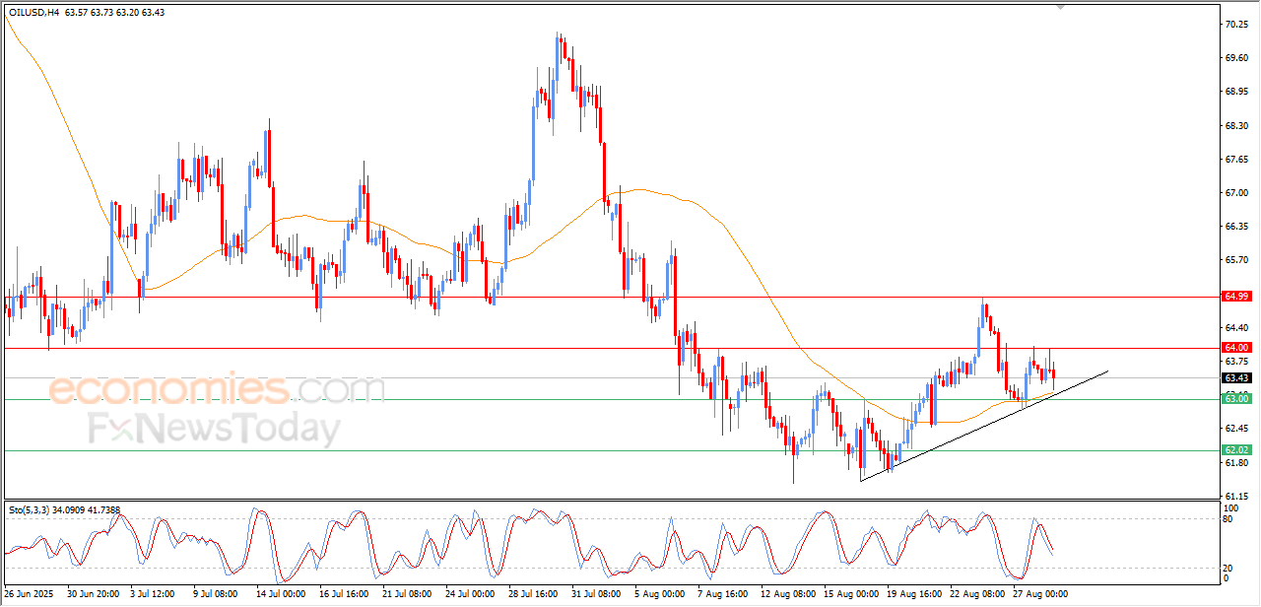Click the 64.40 price axis label
This screenshot has width=1261, height=607.
point(1235,327)
